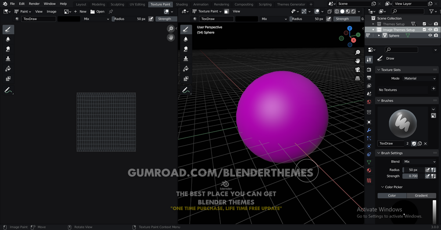Image resolution: width=441 pixels, height=230 pixels.
Task: Select the Mask tool in Image Editor
Action: (x=8, y=79)
